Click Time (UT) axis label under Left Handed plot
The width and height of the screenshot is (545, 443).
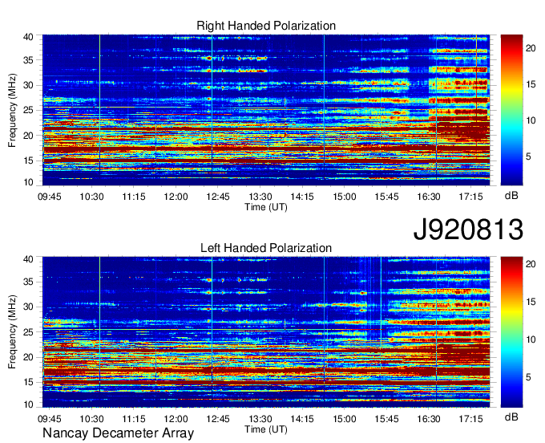pos(266,429)
